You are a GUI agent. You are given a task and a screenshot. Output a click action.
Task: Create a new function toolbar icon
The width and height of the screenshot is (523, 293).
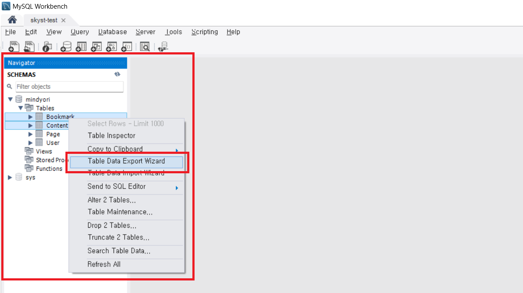coord(127,47)
